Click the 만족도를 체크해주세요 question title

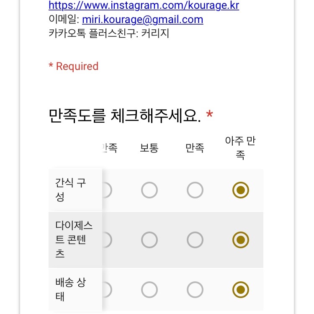[125, 116]
